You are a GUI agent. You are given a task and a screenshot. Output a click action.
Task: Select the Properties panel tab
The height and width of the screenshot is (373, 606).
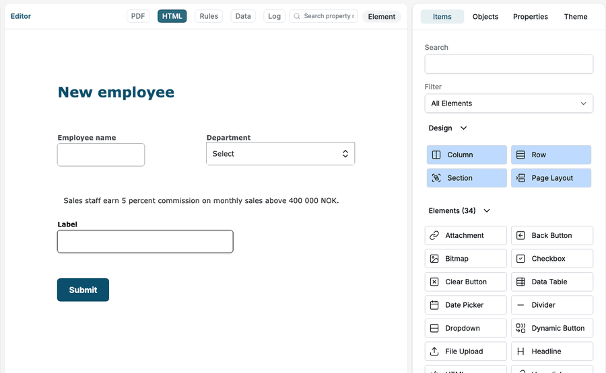[531, 17]
